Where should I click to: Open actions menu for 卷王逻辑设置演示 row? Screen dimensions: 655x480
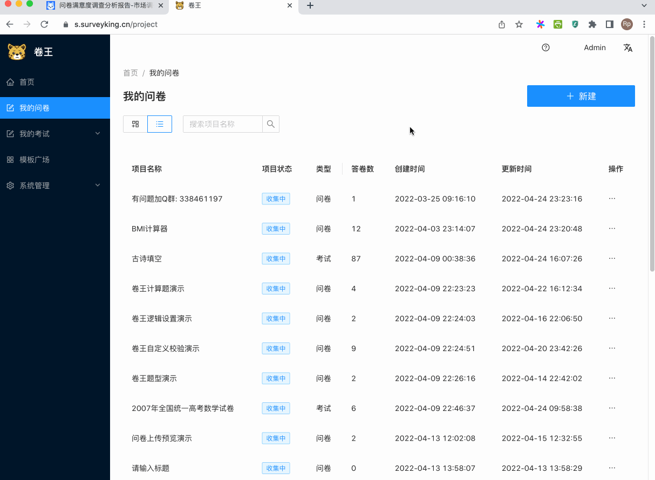coord(612,318)
